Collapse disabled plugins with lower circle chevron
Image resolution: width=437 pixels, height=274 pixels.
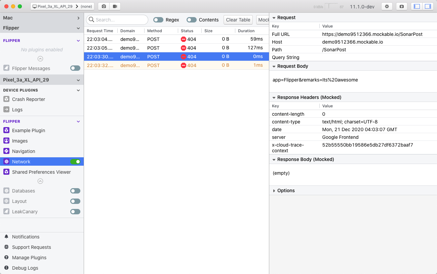[x=40, y=181]
